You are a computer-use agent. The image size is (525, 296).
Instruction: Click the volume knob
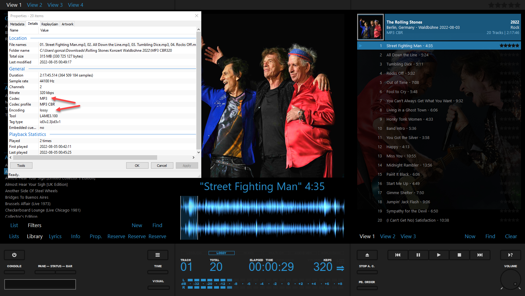(x=510, y=279)
